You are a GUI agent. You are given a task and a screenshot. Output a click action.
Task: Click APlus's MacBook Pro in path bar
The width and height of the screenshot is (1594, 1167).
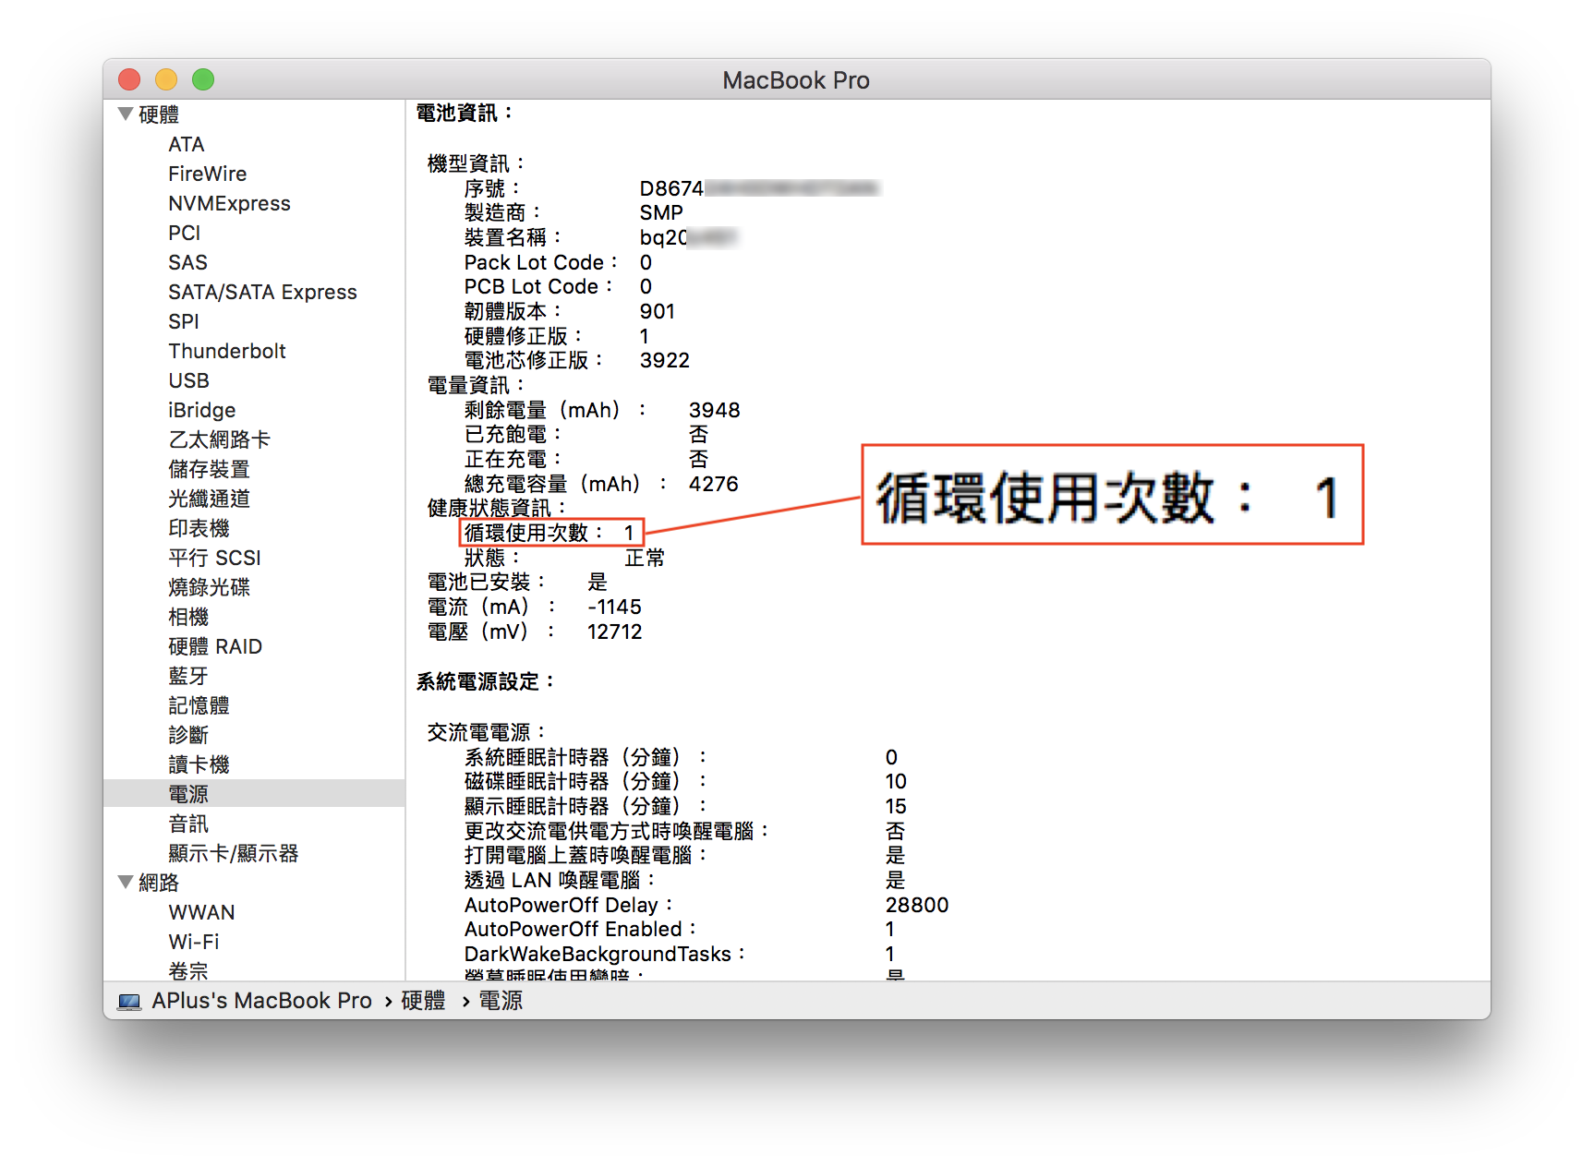pos(261,1001)
